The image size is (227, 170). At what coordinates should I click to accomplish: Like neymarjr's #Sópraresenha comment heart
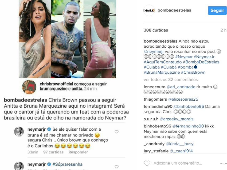tap(117, 167)
